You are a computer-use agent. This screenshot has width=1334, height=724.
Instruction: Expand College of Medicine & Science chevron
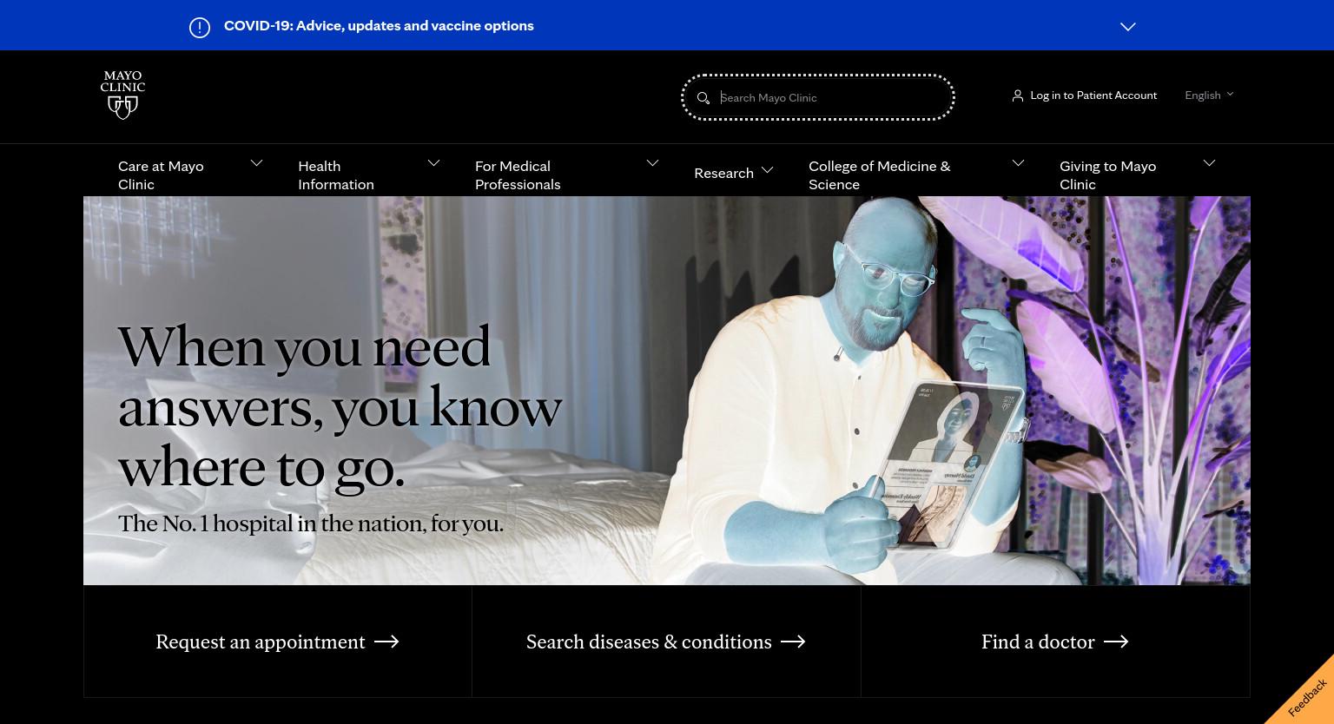[1019, 163]
